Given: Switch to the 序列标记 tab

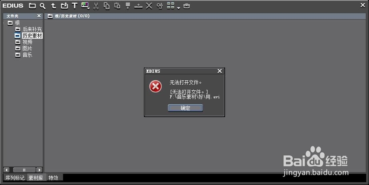Looking at the screenshot, I should point(15,178).
